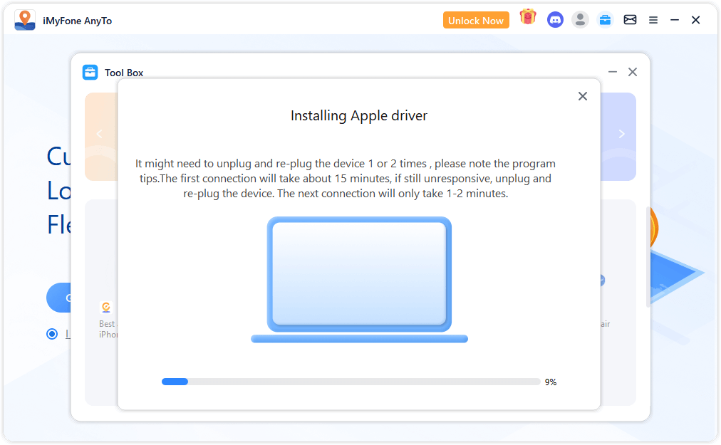Screen dimensions: 721x445
Task: Click the Tool Box scrollbar
Action: tap(648, 256)
